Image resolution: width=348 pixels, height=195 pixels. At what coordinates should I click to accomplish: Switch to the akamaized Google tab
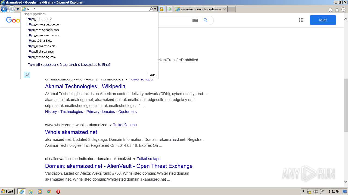200,9
